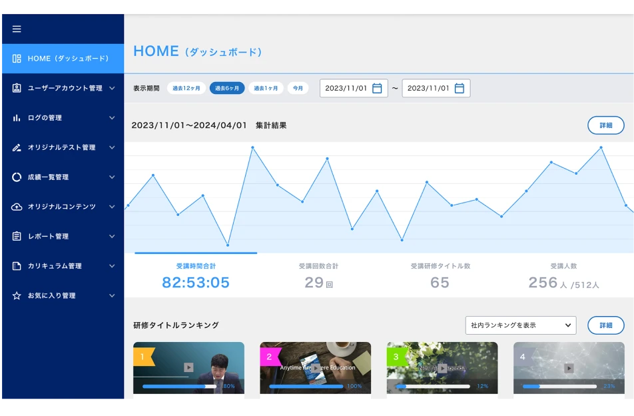This screenshot has width=634, height=416.
Task: Expand the レポート管理 chevron
Action: [x=112, y=237]
